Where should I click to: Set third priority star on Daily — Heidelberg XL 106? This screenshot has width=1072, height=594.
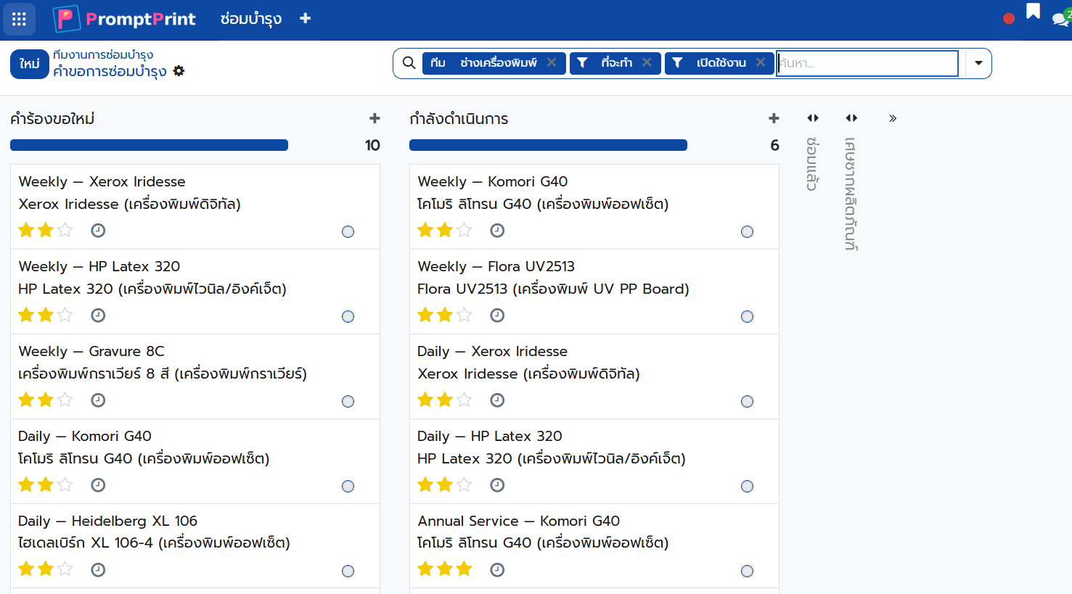coord(65,570)
